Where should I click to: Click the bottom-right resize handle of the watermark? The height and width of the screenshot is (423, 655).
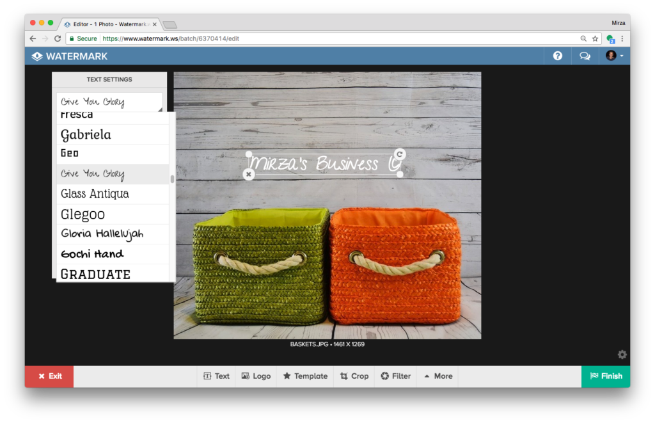pos(400,174)
